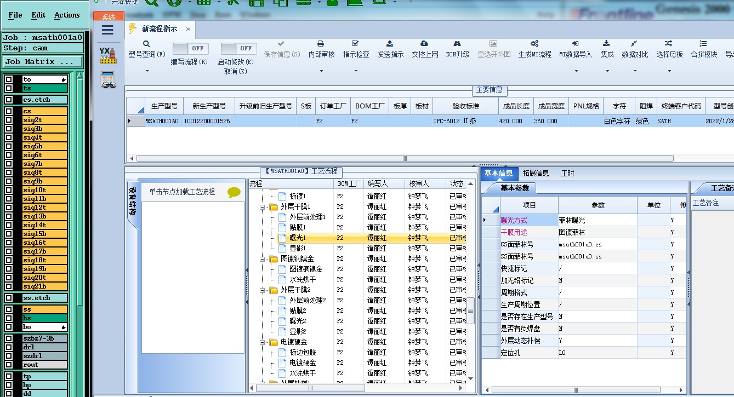Collapse the 外层干膜1 tree node
Image resolution: width=734 pixels, height=397 pixels.
(263, 207)
